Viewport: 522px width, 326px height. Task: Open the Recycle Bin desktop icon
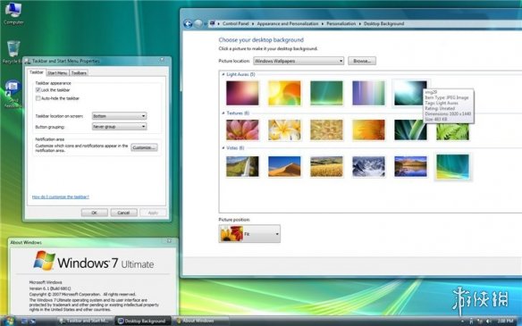click(x=13, y=52)
